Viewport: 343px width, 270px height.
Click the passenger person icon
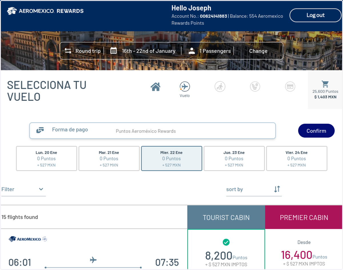coord(192,51)
